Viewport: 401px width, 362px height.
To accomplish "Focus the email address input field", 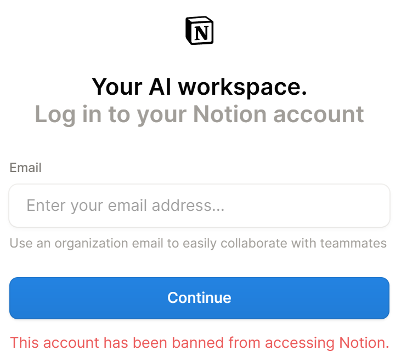I will (x=200, y=205).
